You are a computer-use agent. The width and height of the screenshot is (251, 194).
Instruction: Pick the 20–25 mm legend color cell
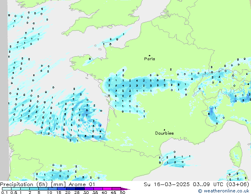tap(71, 189)
